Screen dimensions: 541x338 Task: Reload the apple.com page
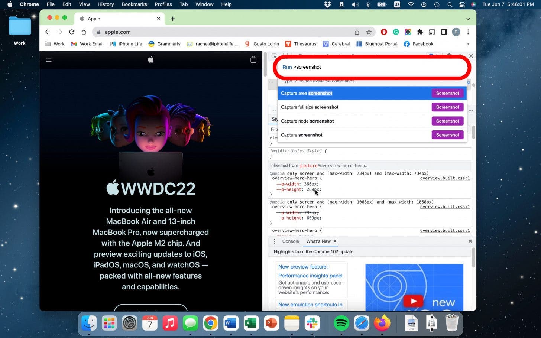72,32
